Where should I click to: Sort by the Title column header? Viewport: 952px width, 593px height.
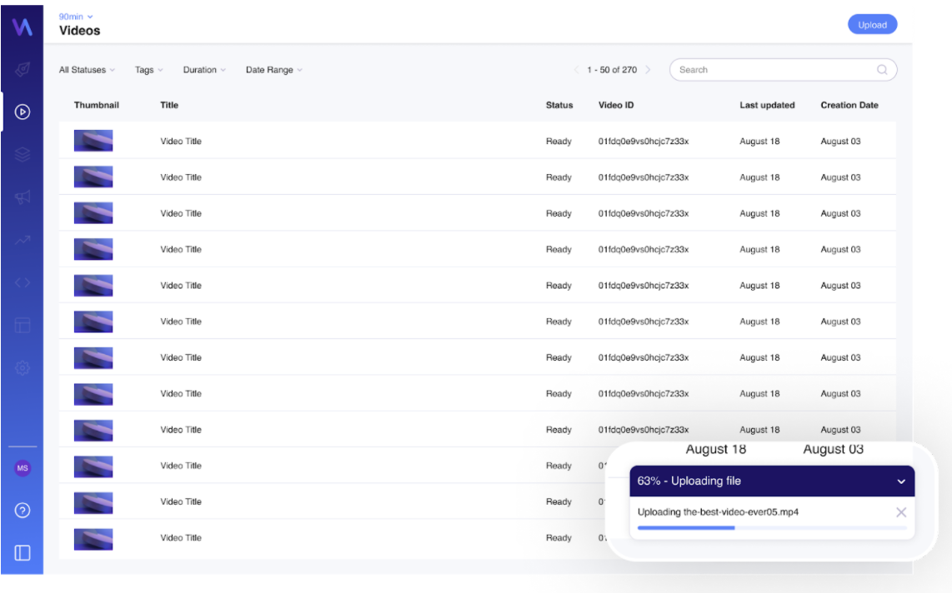[x=169, y=105]
